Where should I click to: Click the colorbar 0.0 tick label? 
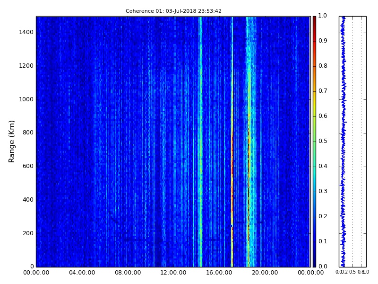click(323, 266)
